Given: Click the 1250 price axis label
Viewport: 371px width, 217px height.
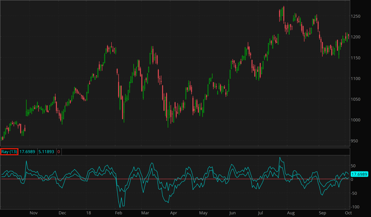Looking at the screenshot, I should (x=356, y=16).
